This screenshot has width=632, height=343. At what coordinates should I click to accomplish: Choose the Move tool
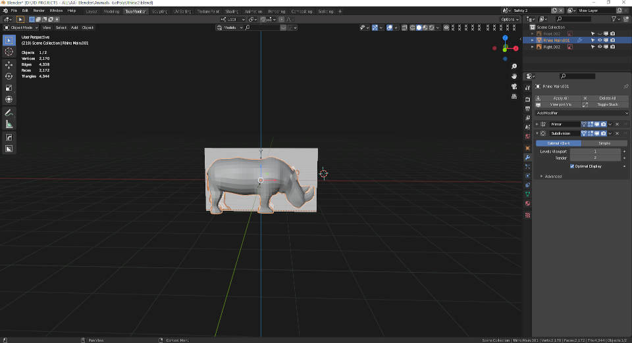[9, 65]
